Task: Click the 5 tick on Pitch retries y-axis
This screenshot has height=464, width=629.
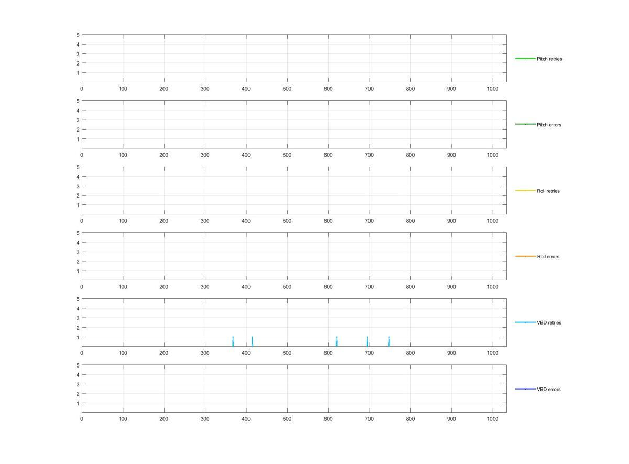Action: 78,35
